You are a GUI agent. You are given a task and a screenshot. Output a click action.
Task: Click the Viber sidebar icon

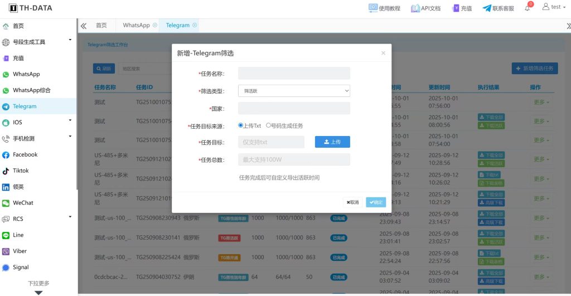point(6,251)
